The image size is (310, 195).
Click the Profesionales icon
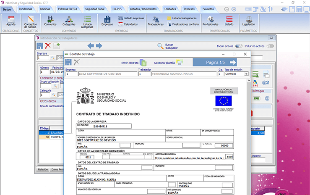210,19
